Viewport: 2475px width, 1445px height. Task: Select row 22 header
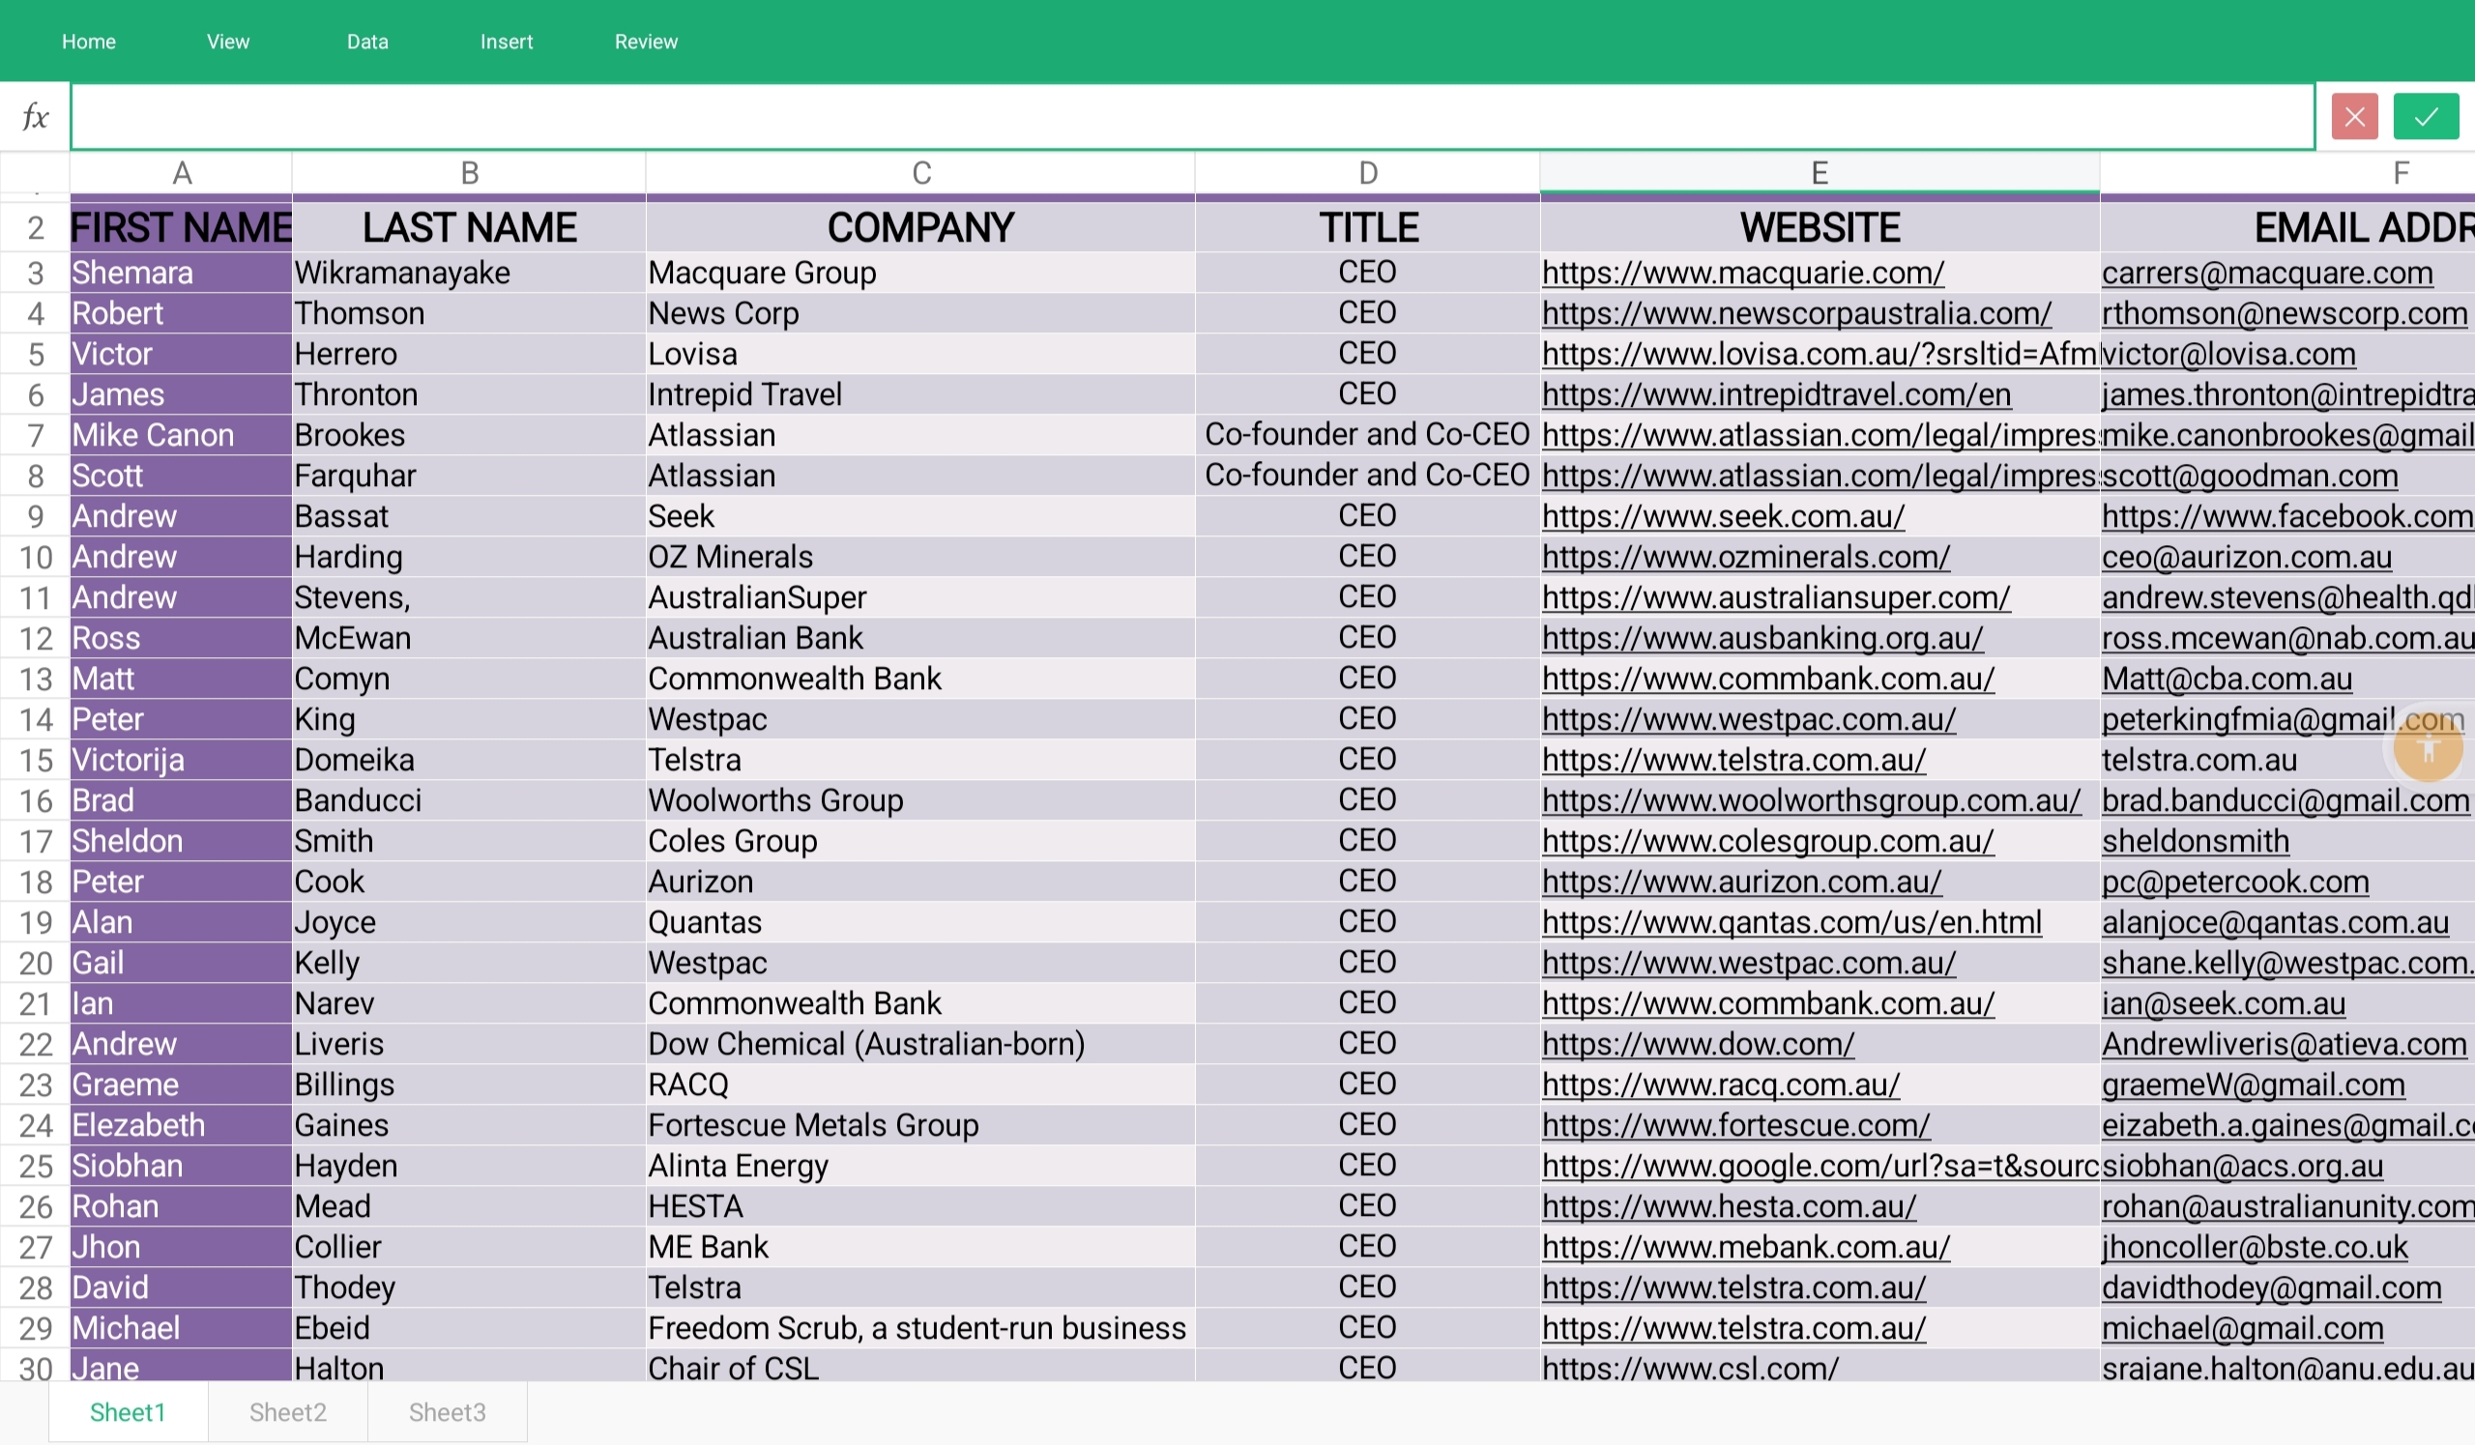[36, 1044]
